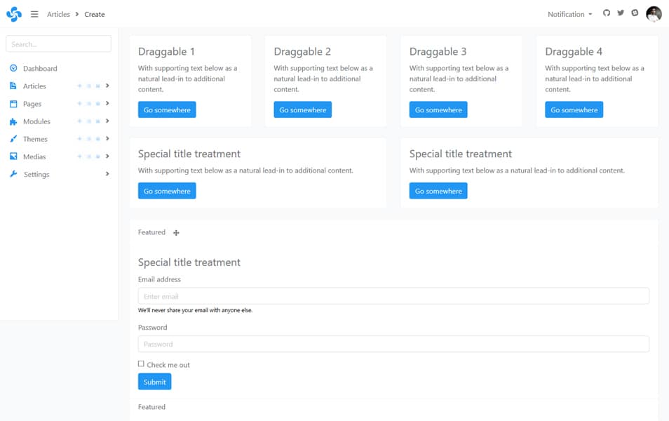Click the blue Submit button
The height and width of the screenshot is (421, 669).
[x=154, y=382]
